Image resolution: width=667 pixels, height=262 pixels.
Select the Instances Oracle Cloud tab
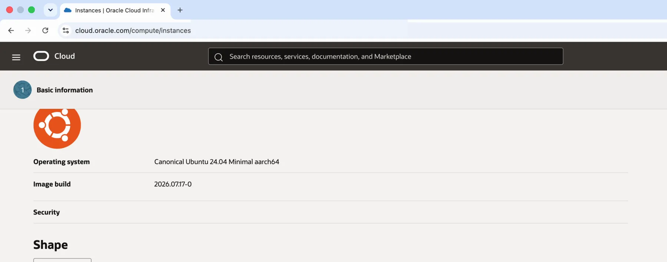115,10
